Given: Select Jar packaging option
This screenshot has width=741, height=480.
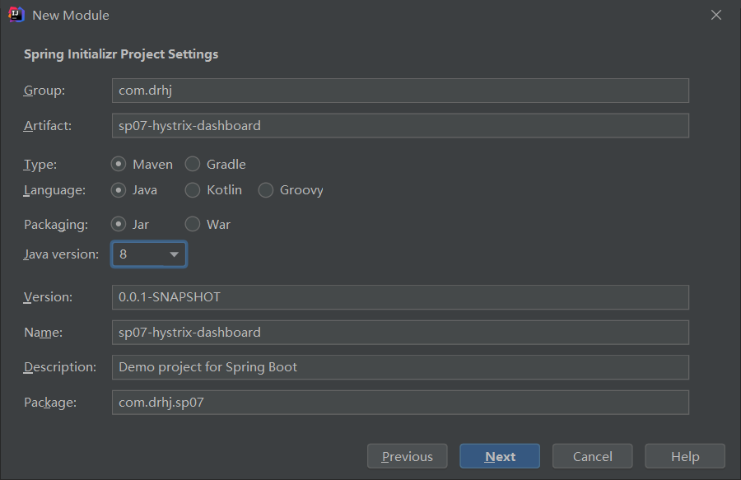Looking at the screenshot, I should 118,225.
